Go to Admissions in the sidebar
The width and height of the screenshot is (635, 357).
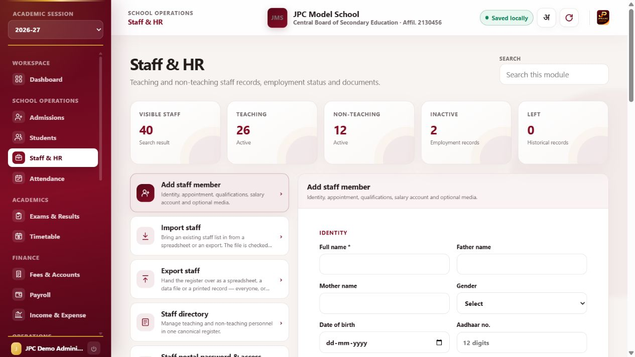[53, 117]
